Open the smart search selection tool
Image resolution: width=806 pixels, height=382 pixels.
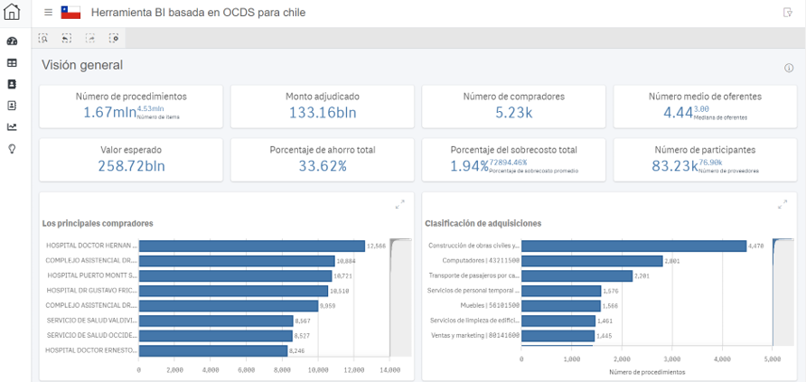(x=43, y=38)
